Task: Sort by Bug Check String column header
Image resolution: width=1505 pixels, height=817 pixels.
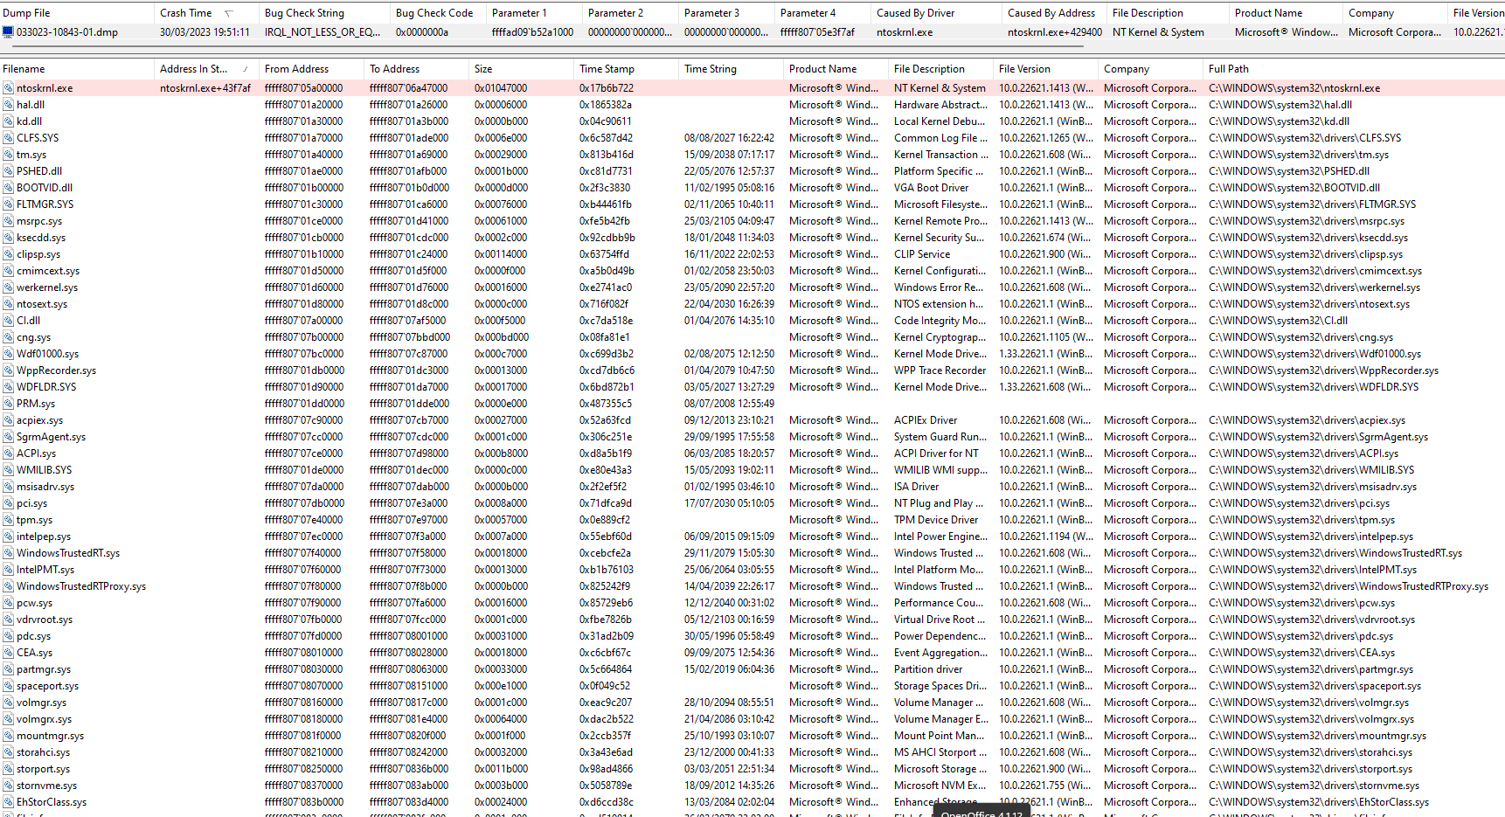Action: 324,13
